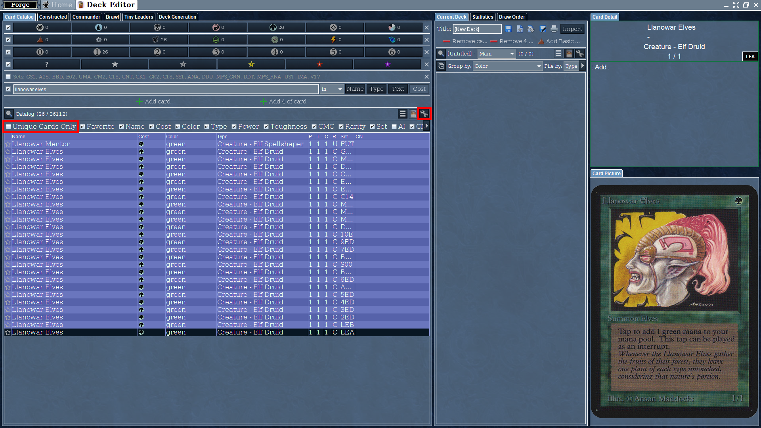Toggle the creature type filter showing 26
761x428 pixels.
point(159,40)
